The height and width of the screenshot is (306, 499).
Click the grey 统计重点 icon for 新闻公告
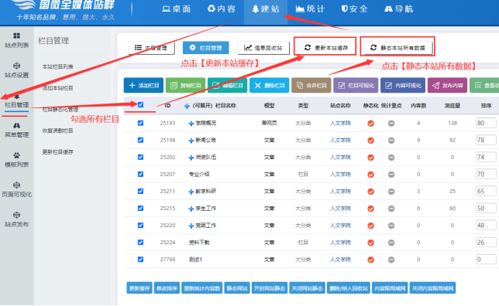click(391, 141)
